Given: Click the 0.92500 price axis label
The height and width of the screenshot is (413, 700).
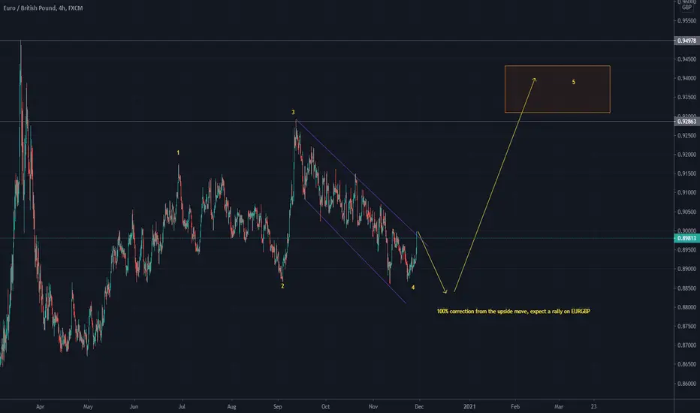Looking at the screenshot, I should point(686,136).
